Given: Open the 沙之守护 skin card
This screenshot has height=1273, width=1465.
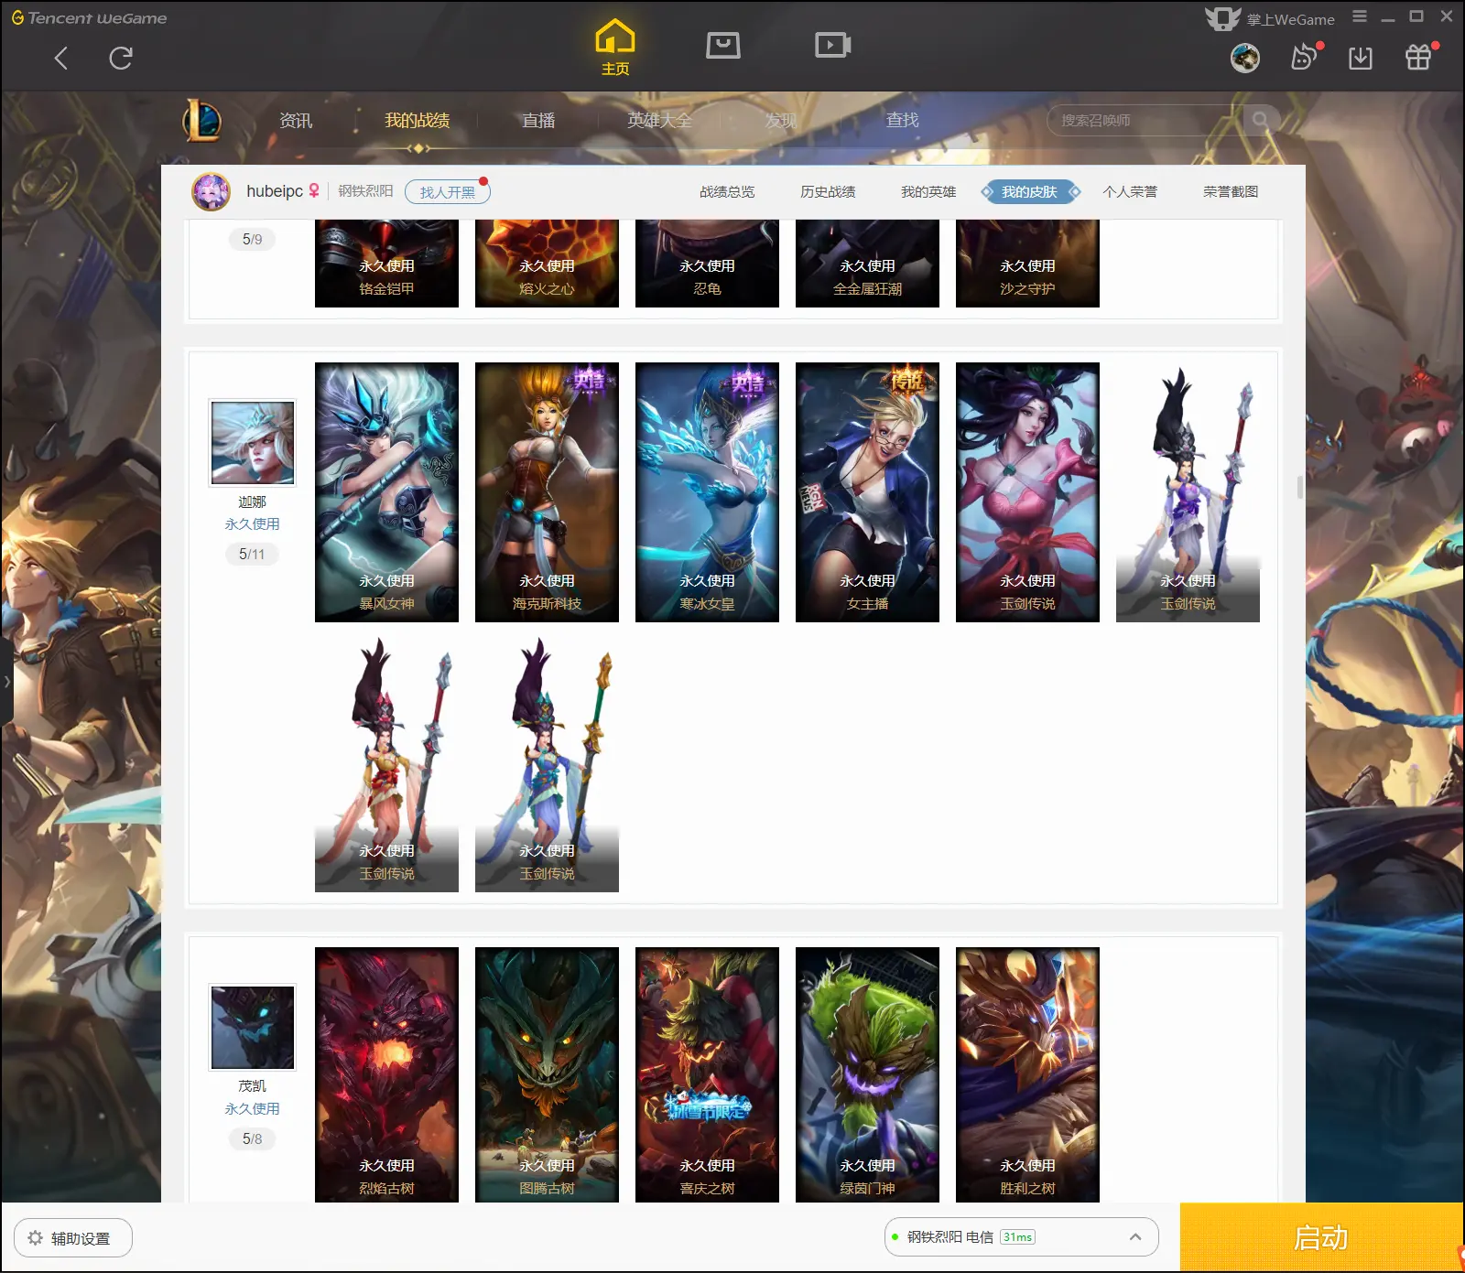Looking at the screenshot, I should point(1027,264).
